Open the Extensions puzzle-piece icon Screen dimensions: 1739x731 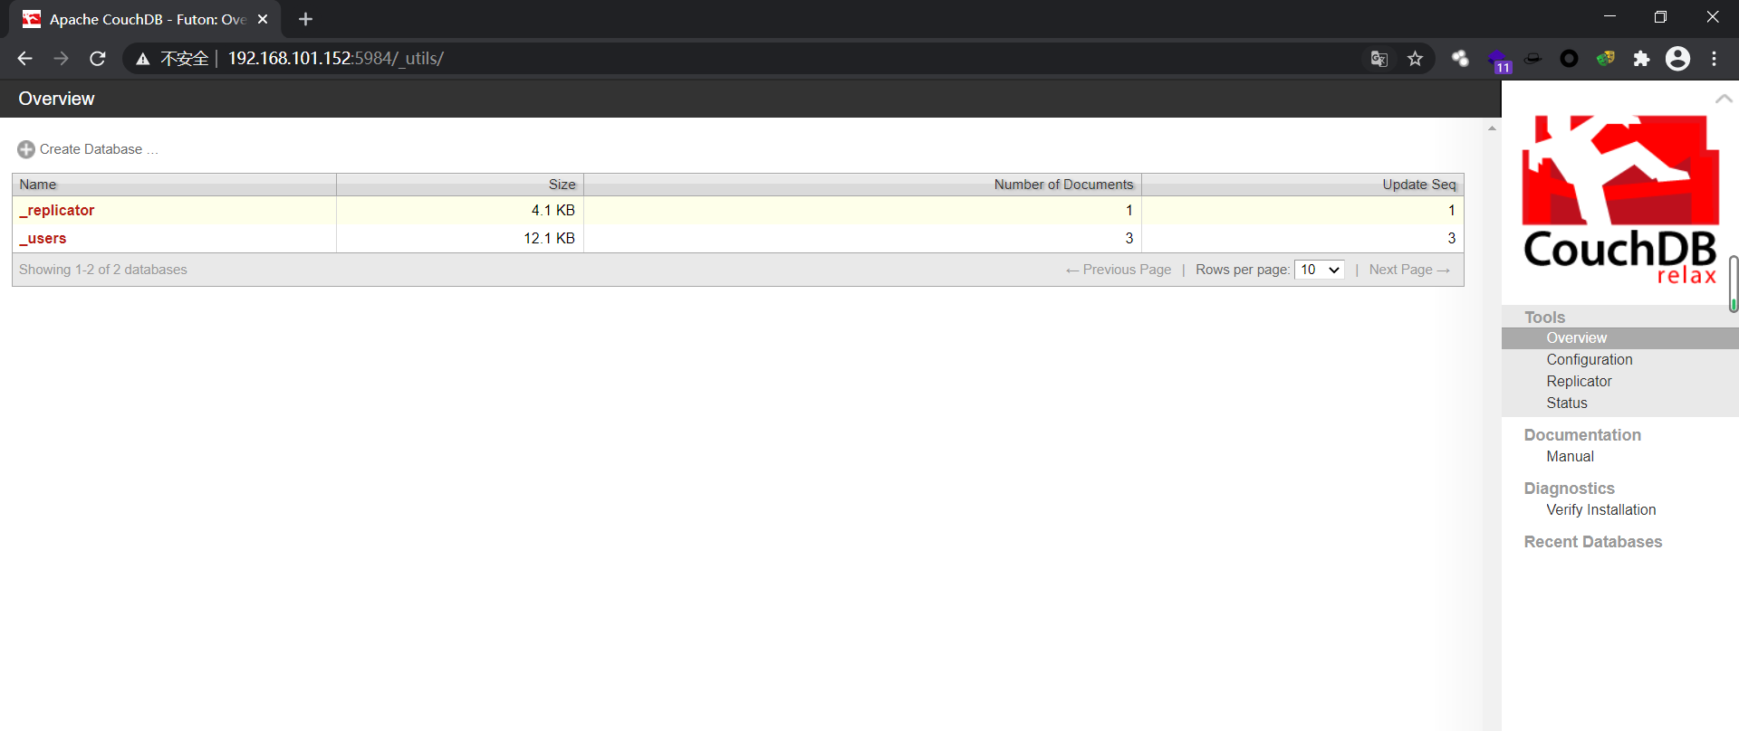point(1641,59)
